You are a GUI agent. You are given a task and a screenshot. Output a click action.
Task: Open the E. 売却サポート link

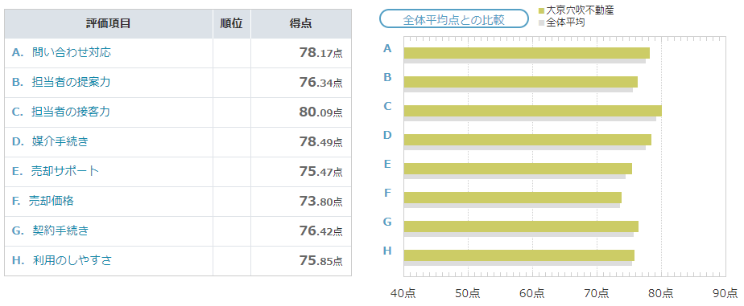coord(56,171)
